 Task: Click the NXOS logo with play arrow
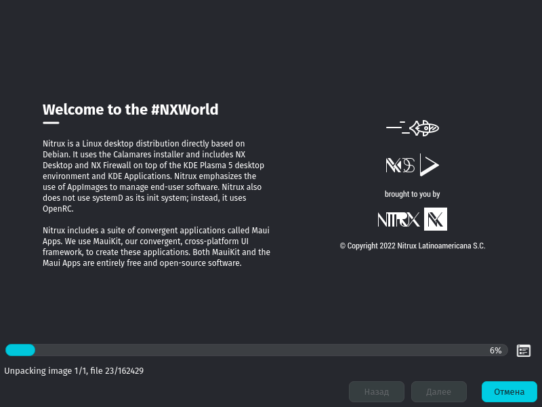(x=413, y=165)
